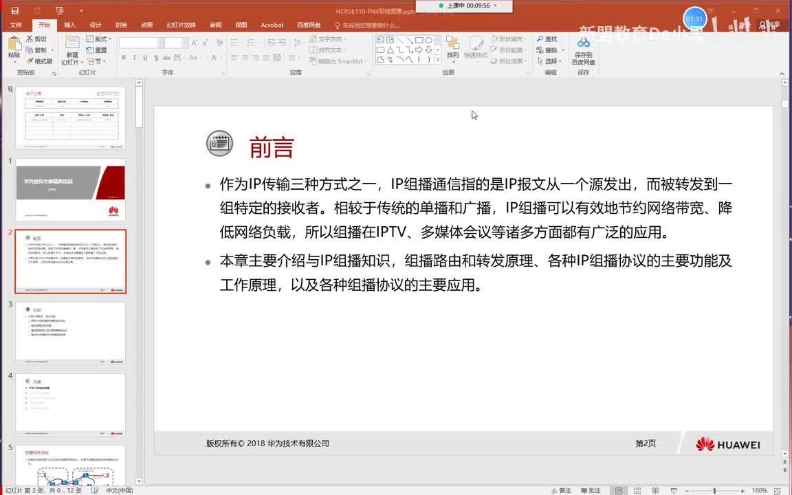
Task: Click Fit slide to window icon
Action: click(778, 490)
